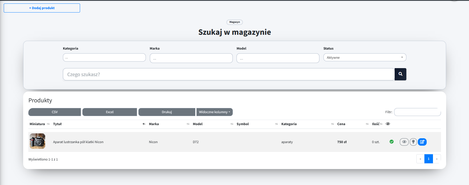Screen dimensions: 469x185
Task: Focus the Czego szukasz search field
Action: 229,74
